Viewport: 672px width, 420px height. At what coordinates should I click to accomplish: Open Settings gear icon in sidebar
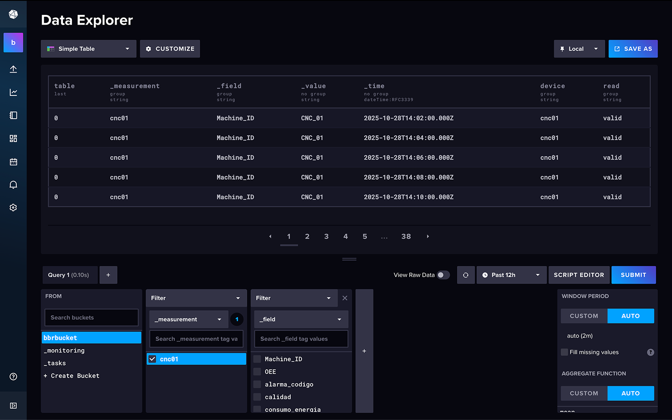(13, 208)
